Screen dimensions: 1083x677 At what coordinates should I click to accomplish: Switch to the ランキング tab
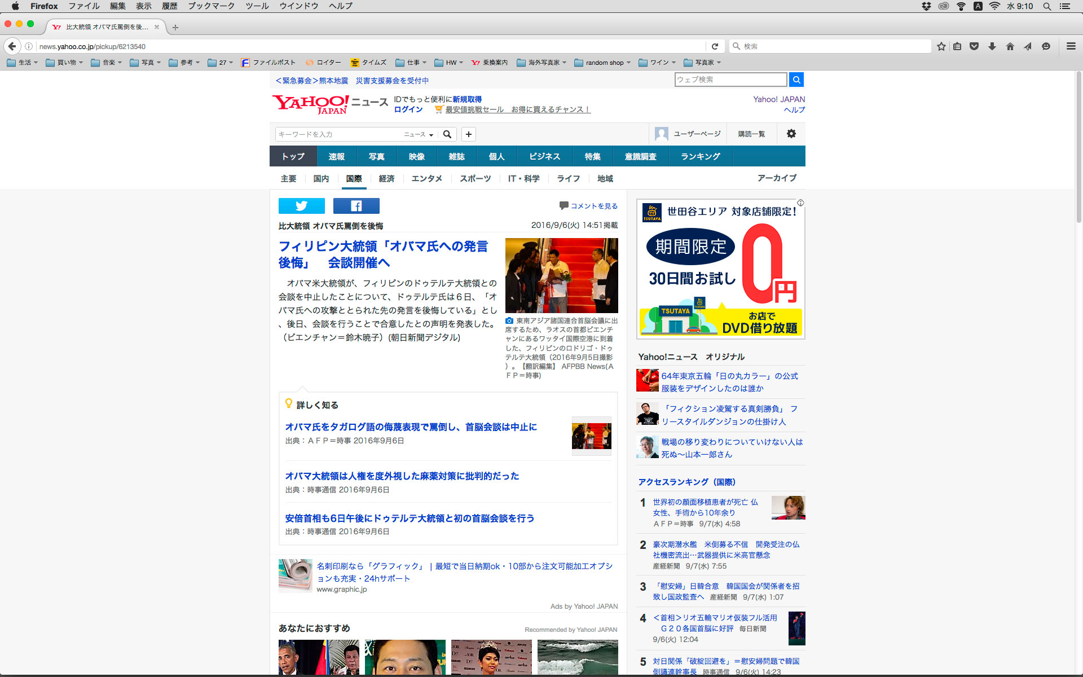pyautogui.click(x=700, y=156)
